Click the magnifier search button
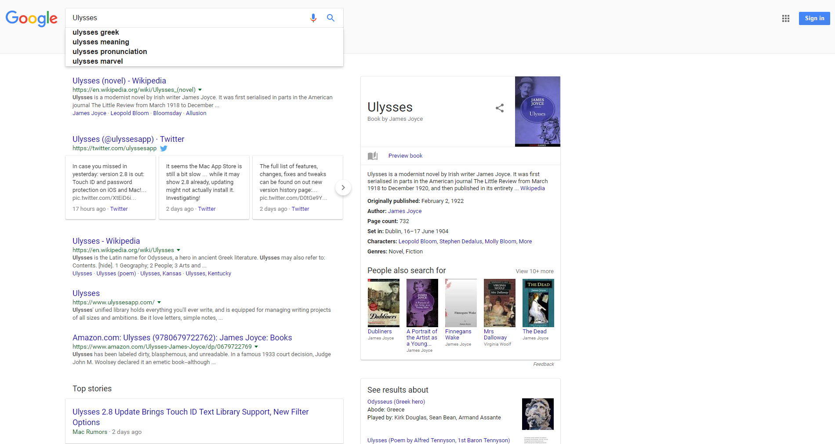The height and width of the screenshot is (444, 835). tap(331, 18)
